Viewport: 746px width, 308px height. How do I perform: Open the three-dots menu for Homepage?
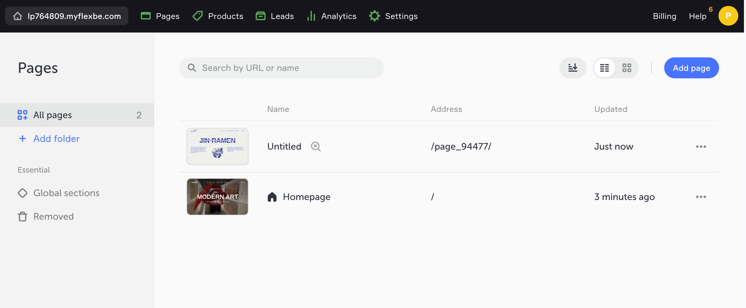pyautogui.click(x=701, y=197)
